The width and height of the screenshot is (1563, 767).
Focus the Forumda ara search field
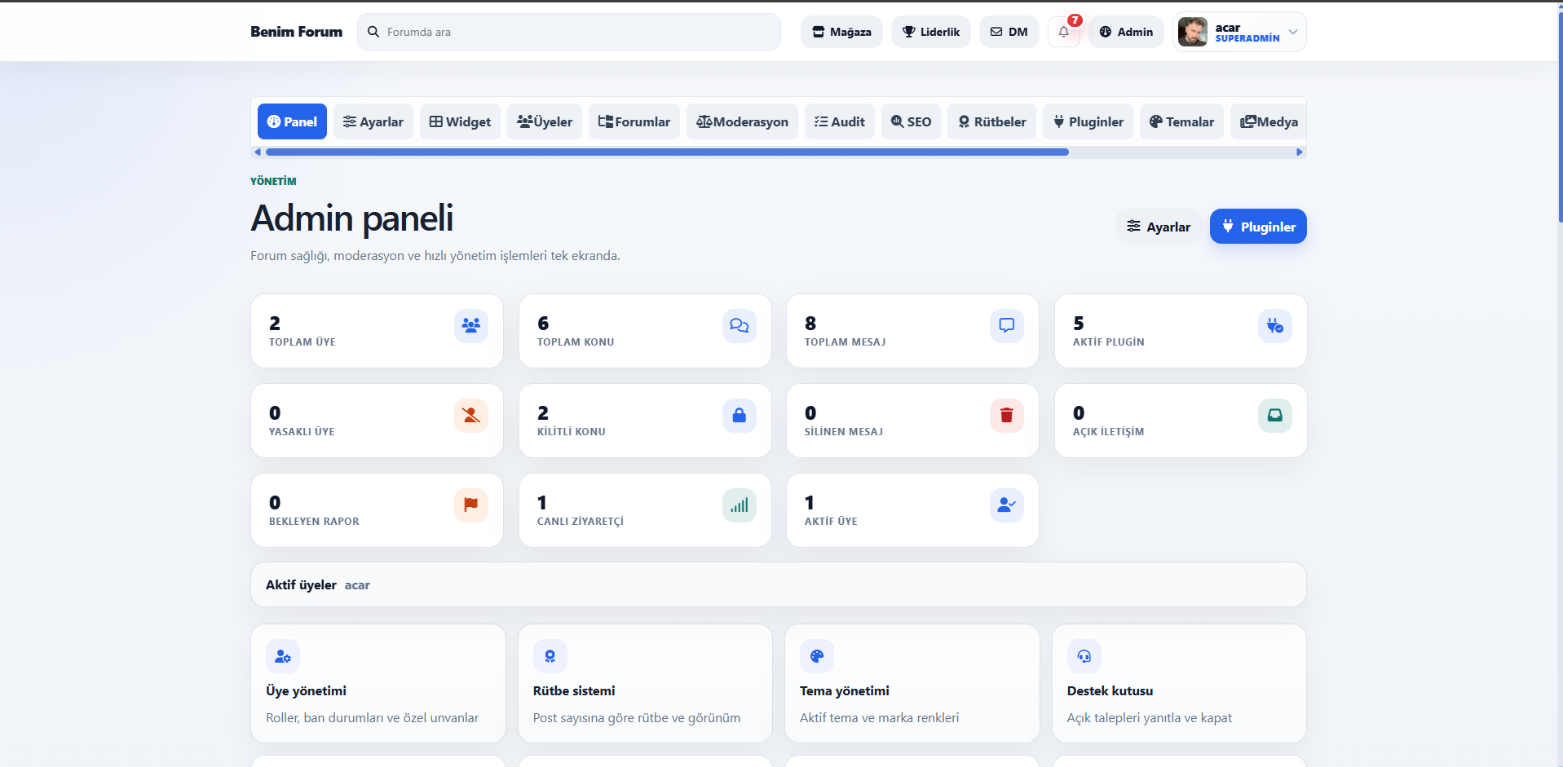[569, 32]
